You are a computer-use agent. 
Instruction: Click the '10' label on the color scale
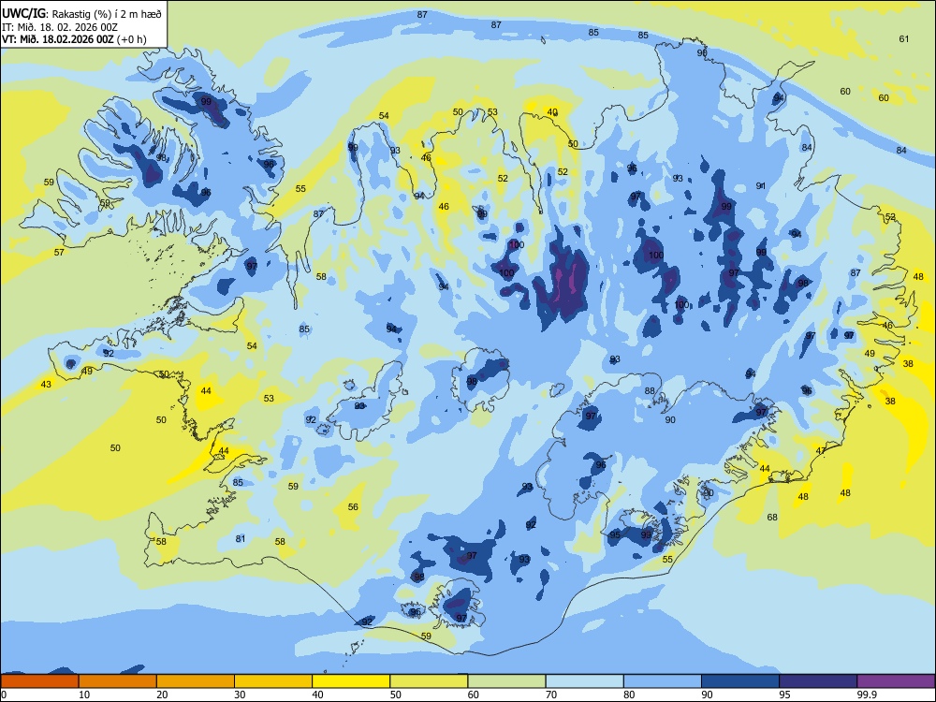(84, 695)
